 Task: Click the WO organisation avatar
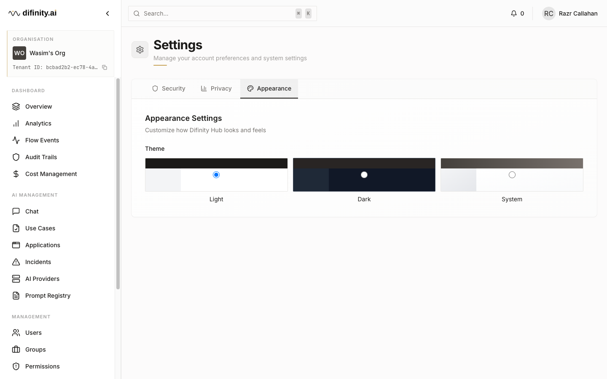pyautogui.click(x=19, y=53)
